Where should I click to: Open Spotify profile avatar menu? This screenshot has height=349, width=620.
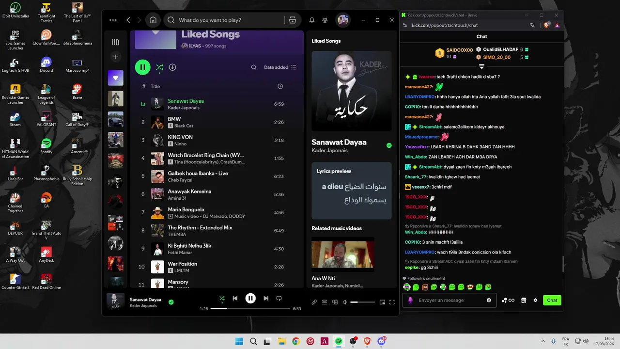343,20
